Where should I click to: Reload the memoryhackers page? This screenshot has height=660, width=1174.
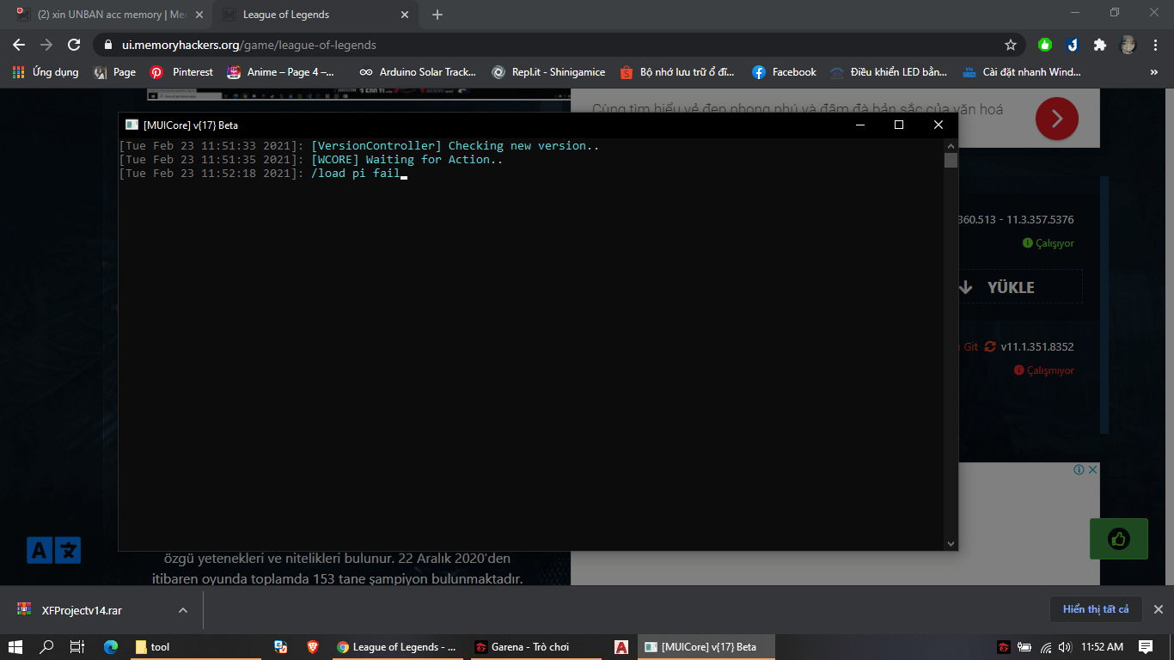click(x=74, y=45)
